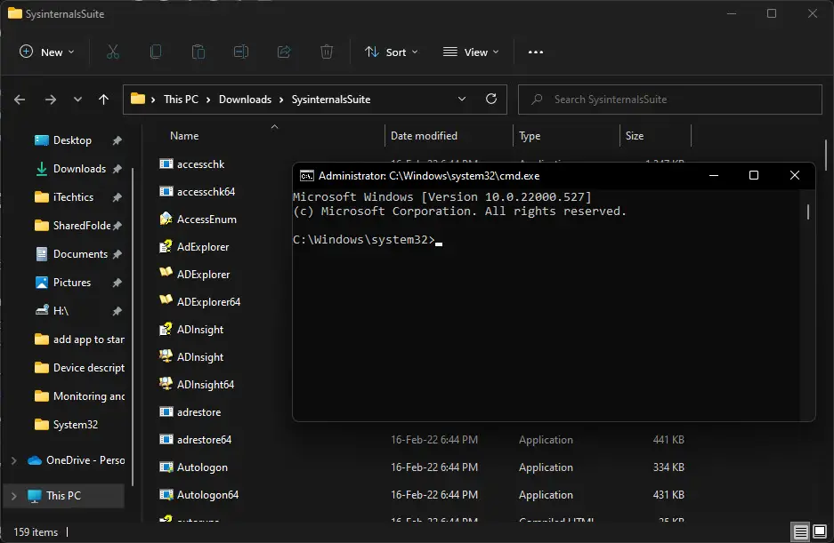Open Downloads in Quick access
Viewport: 834px width, 543px height.
tap(79, 169)
